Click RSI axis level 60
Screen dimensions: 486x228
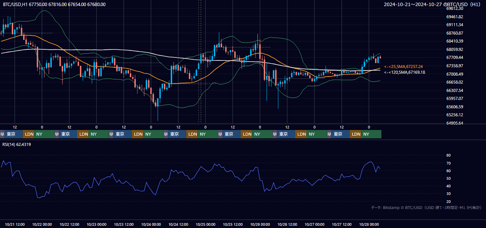448,171
